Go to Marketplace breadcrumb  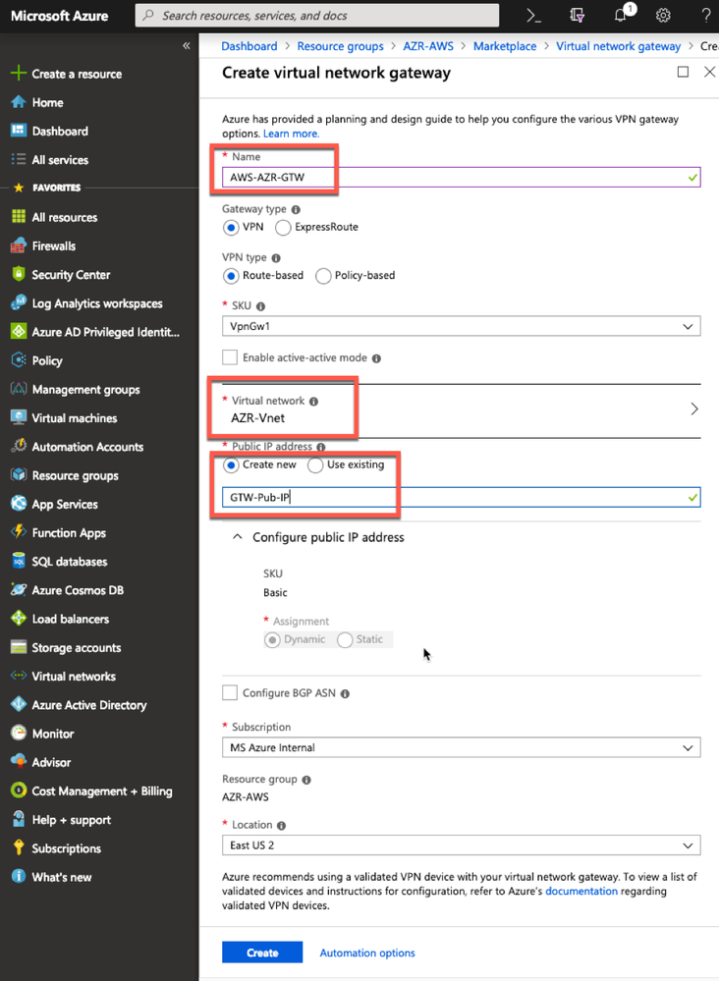pos(504,46)
